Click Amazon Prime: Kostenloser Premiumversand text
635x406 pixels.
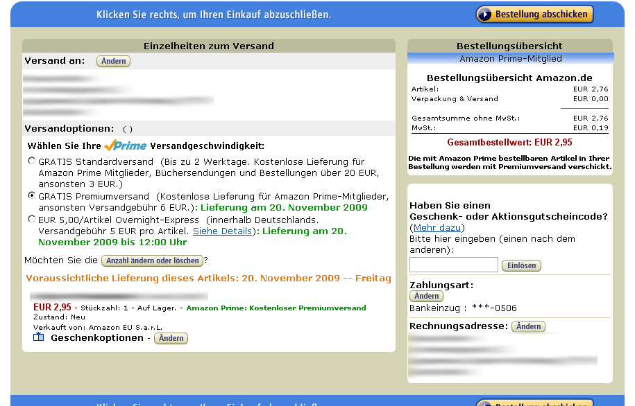point(276,308)
